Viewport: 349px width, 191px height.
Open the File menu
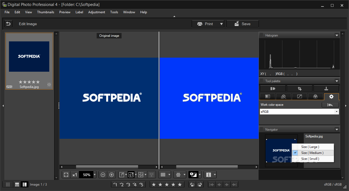tap(7, 12)
